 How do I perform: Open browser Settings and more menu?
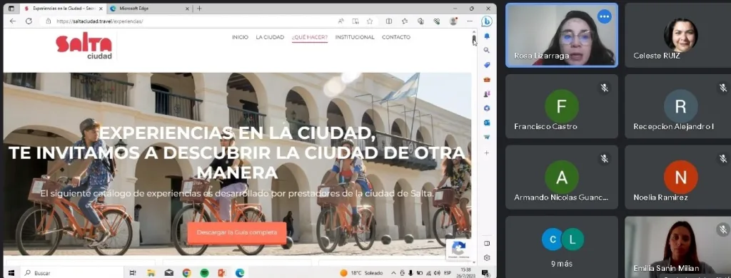tap(470, 21)
